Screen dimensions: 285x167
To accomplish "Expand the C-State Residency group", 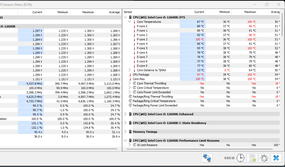I will tap(125, 123).
